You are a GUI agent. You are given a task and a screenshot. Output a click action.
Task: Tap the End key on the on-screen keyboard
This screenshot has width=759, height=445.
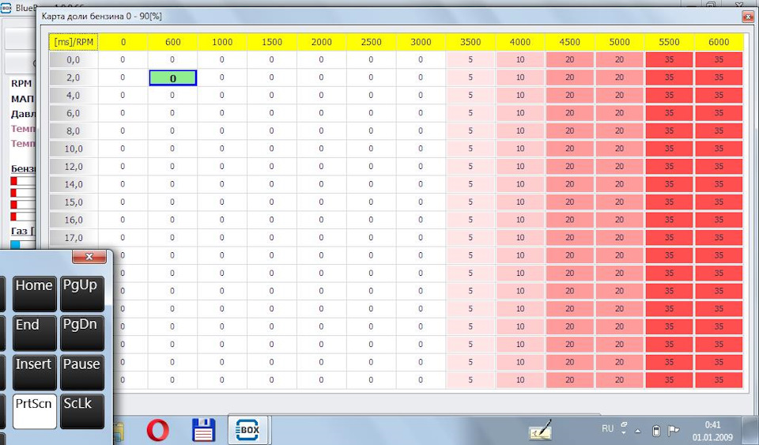pyautogui.click(x=34, y=333)
